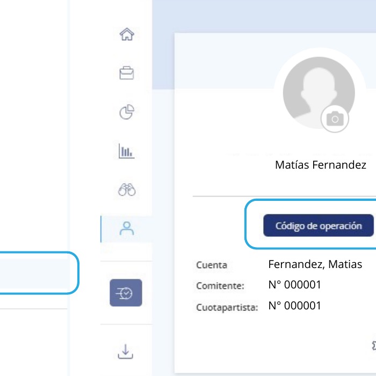The width and height of the screenshot is (376, 376).
Task: Select the Cuotapartista number N° 000001
Action: (294, 306)
